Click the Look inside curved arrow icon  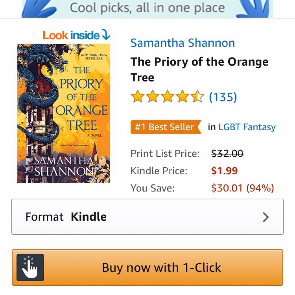pos(106,35)
